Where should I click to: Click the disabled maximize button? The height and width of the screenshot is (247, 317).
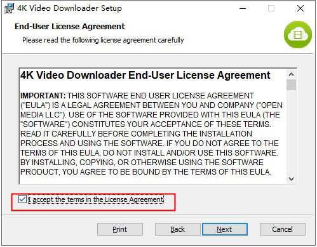pyautogui.click(x=271, y=8)
